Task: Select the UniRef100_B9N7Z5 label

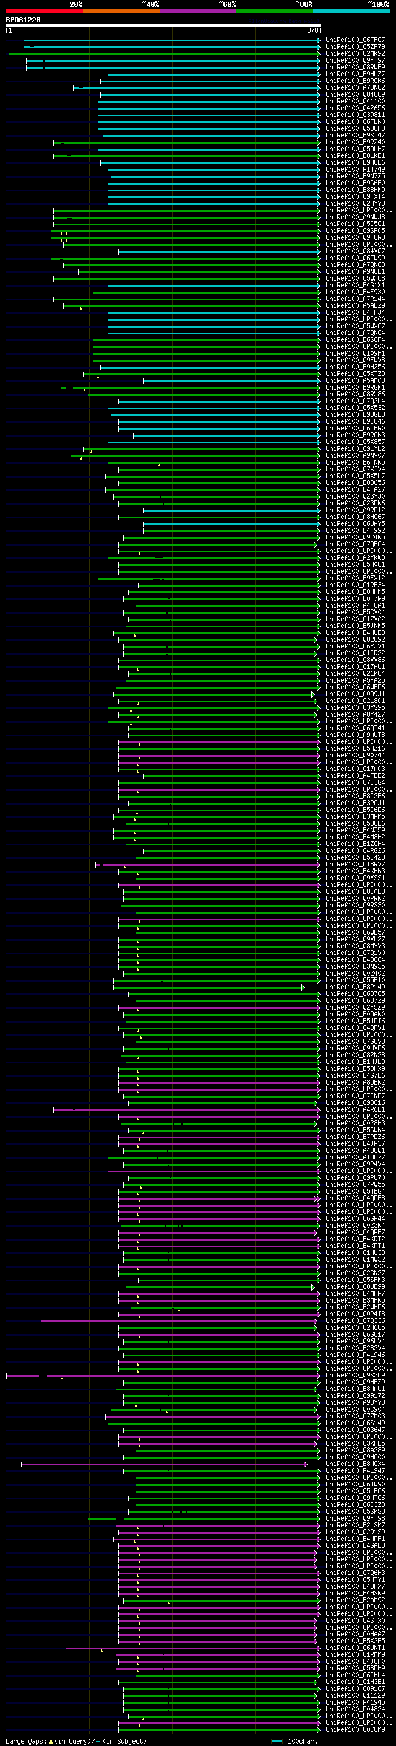Action: tap(355, 177)
